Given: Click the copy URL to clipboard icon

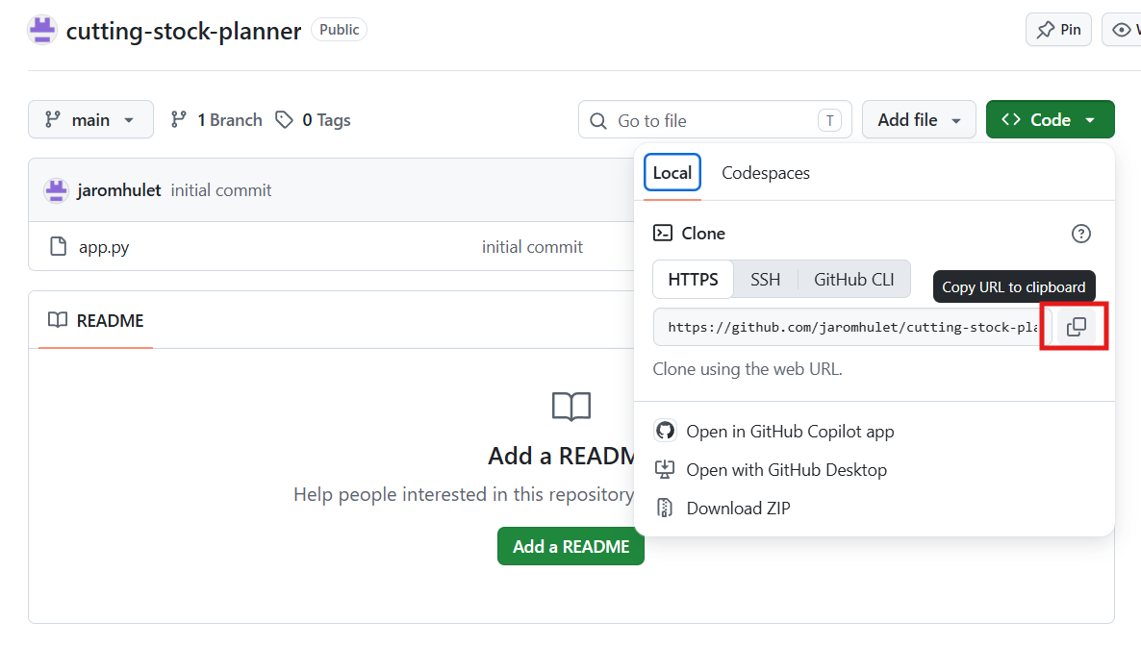Looking at the screenshot, I should click(x=1077, y=328).
